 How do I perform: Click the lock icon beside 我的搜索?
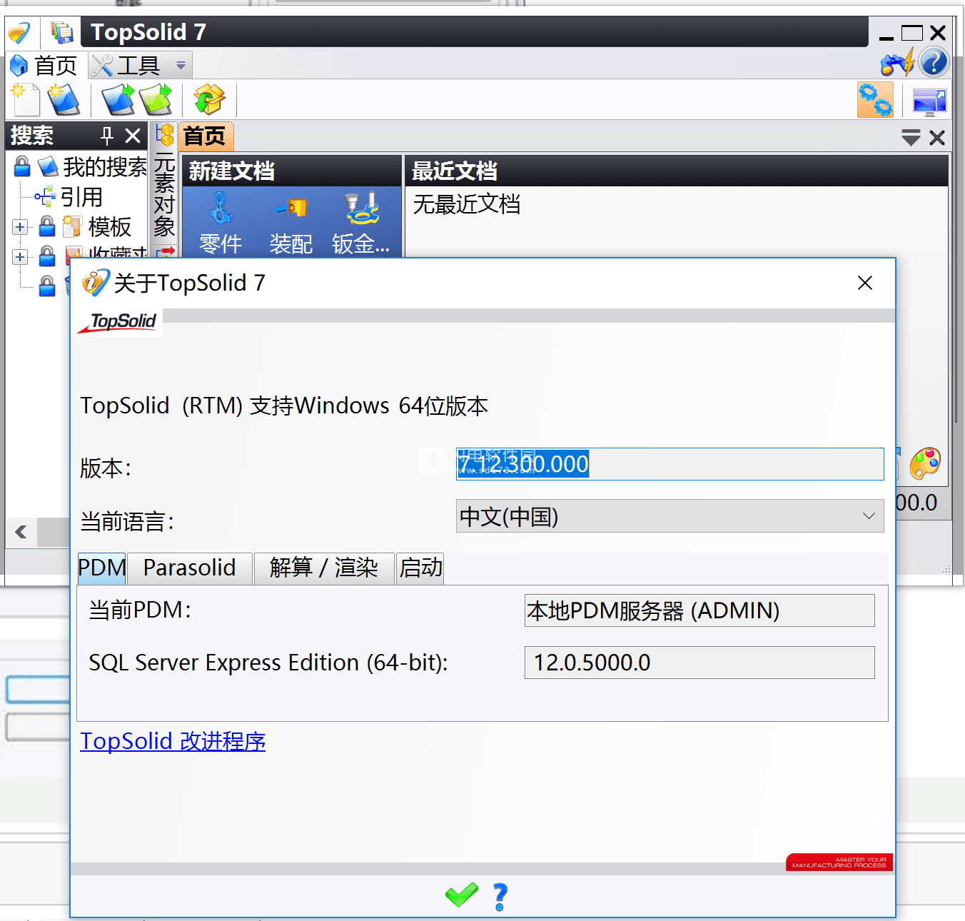tap(22, 167)
